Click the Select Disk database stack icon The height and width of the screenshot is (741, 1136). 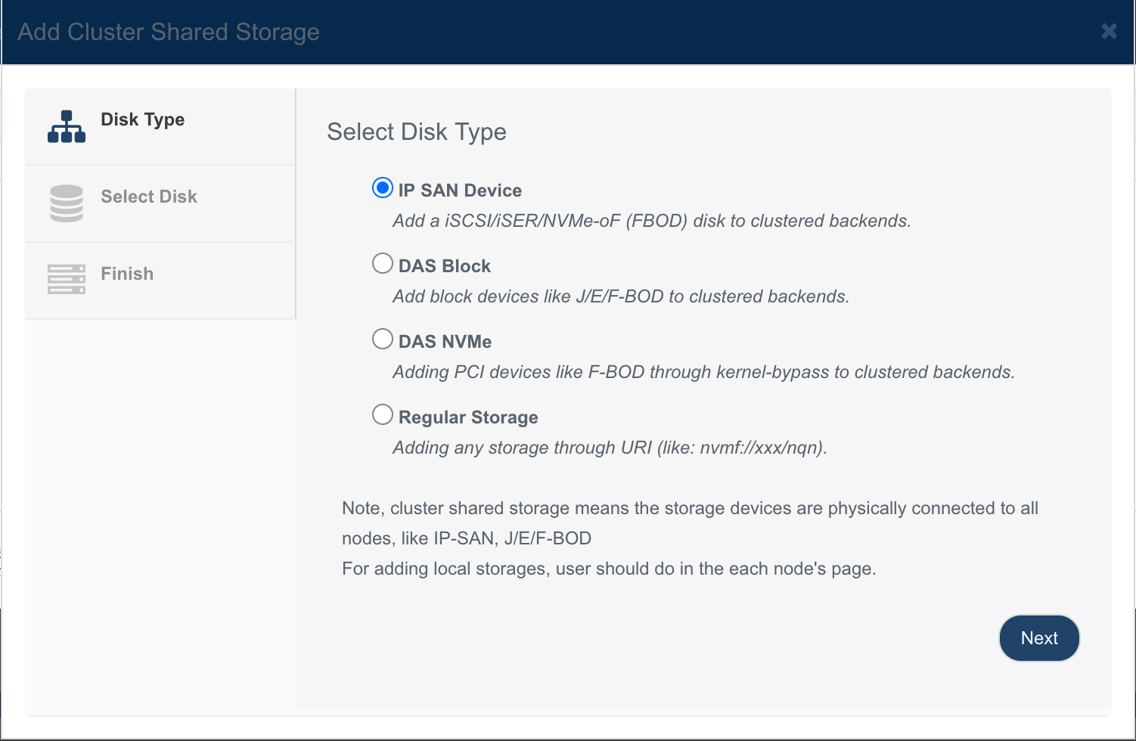(x=67, y=203)
